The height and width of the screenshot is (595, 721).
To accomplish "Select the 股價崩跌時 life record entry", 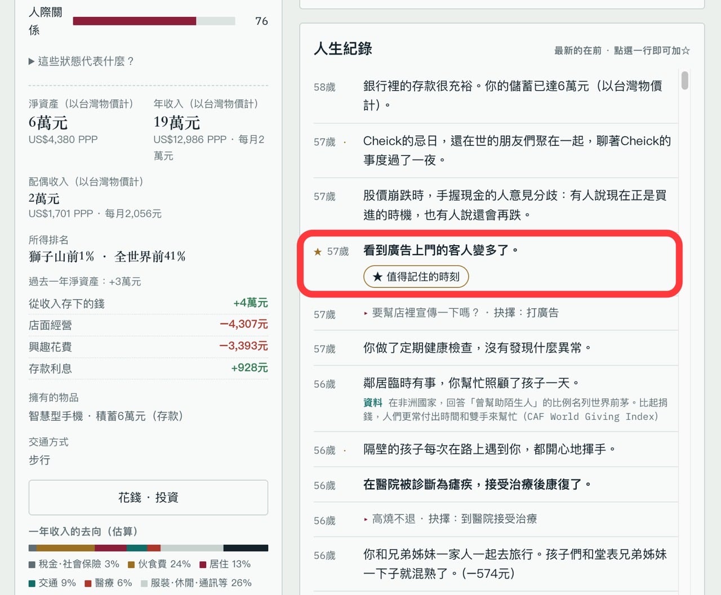I will coord(496,205).
